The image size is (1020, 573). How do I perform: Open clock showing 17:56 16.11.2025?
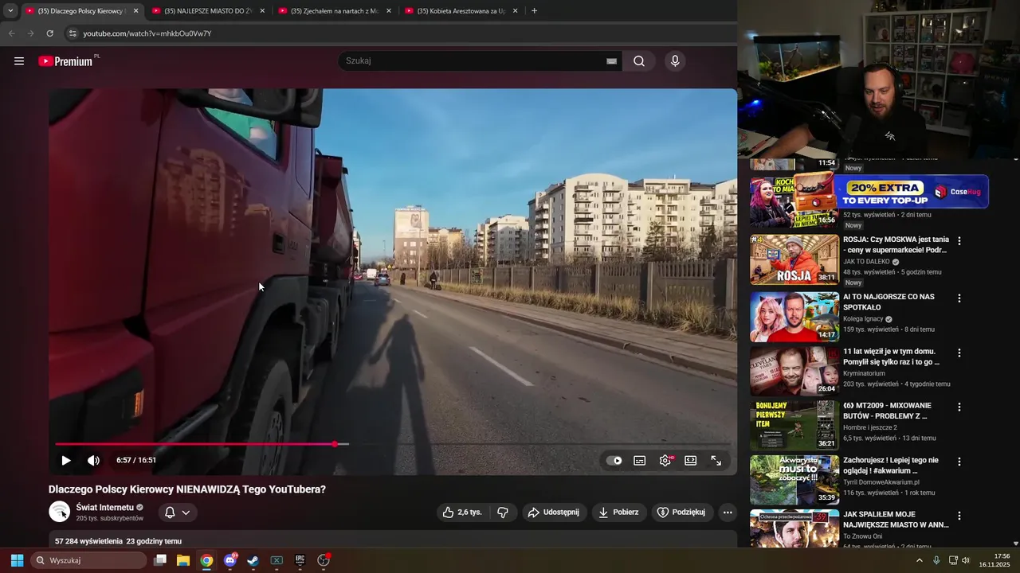point(994,560)
